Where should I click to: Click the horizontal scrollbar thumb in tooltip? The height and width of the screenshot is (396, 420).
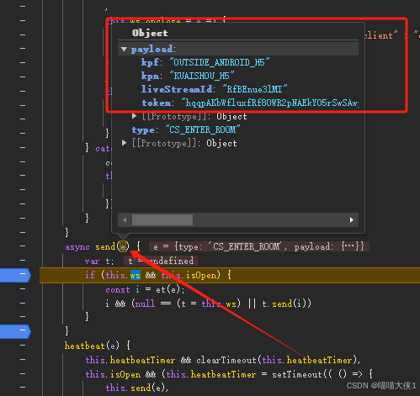(x=162, y=220)
